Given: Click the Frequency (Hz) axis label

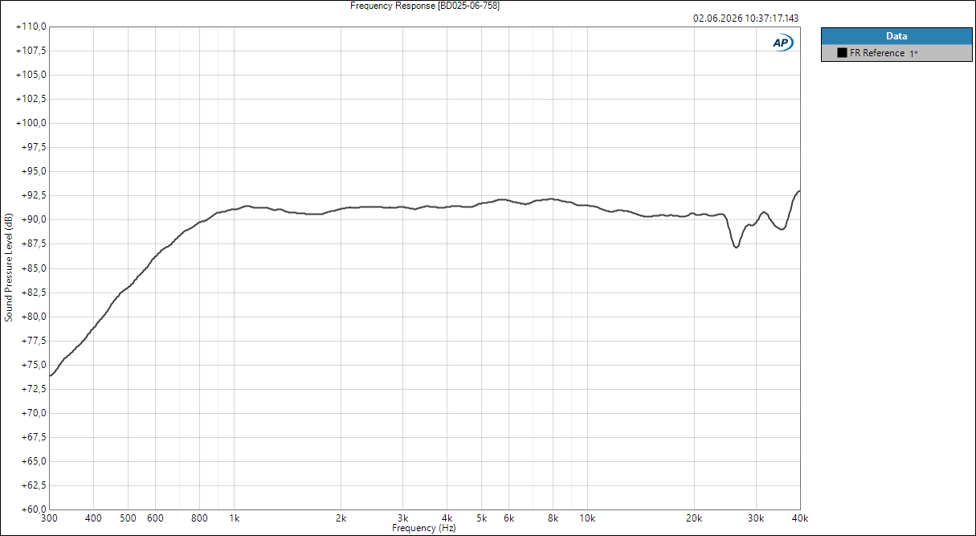Looking at the screenshot, I should pos(424,528).
